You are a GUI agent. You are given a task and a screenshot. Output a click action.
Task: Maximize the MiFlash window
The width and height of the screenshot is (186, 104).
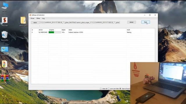tap(150, 15)
